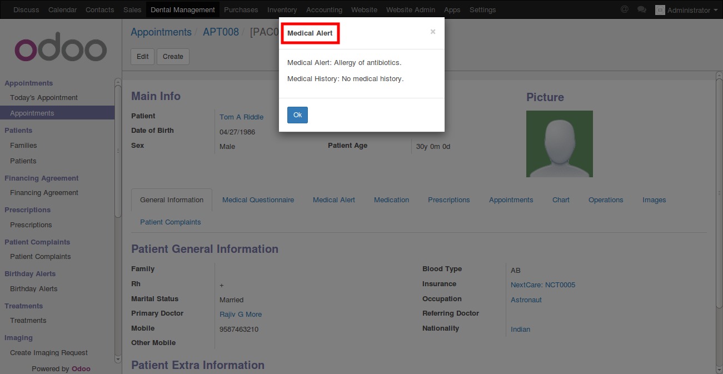Switch to the Medical Questionnaire tab
This screenshot has height=374, width=723.
pos(258,200)
